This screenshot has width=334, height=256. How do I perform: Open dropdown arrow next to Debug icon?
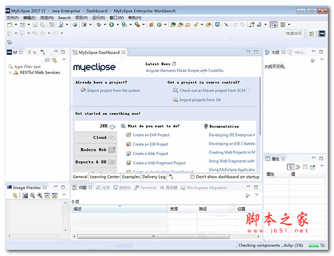[105, 25]
